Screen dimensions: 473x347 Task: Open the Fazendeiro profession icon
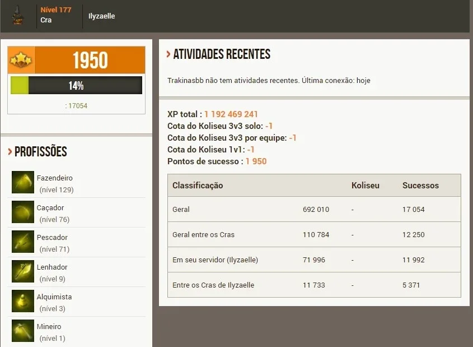point(23,182)
